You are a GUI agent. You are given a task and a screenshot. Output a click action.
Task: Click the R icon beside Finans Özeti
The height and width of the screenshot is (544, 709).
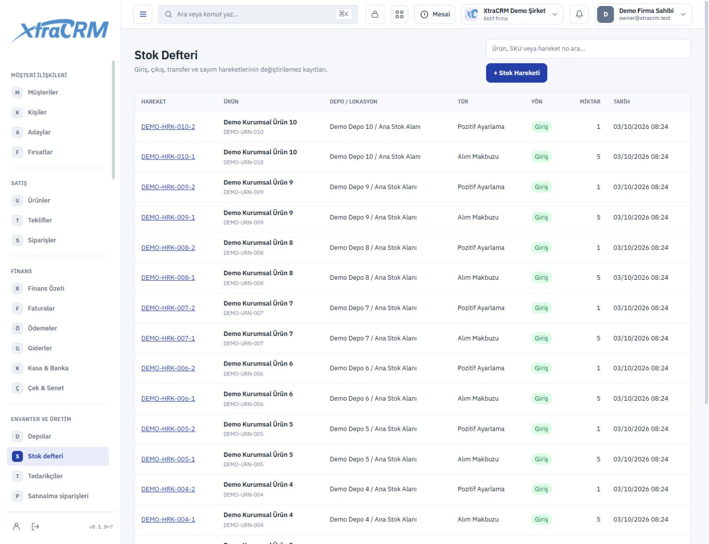click(x=18, y=288)
